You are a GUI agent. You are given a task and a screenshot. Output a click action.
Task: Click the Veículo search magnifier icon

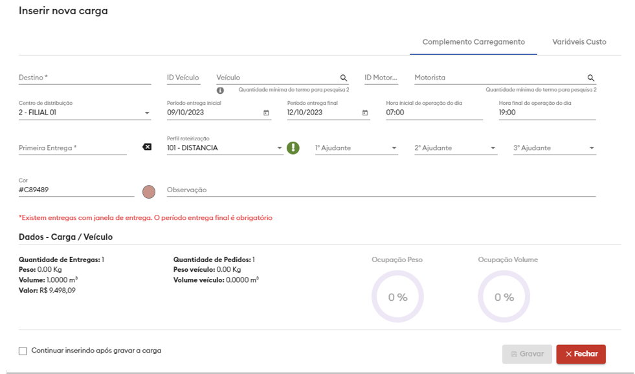(x=344, y=78)
